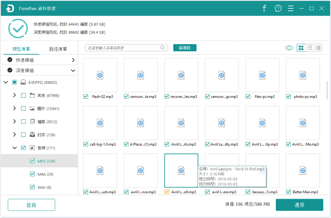
Task: Toggle the M4A (29) checkbox
Action: pos(32,174)
